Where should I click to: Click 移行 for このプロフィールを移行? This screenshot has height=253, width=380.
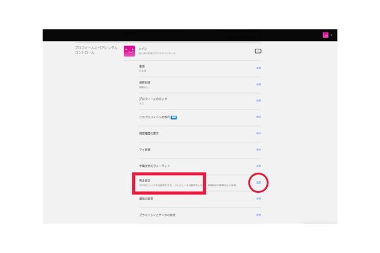pos(258,117)
